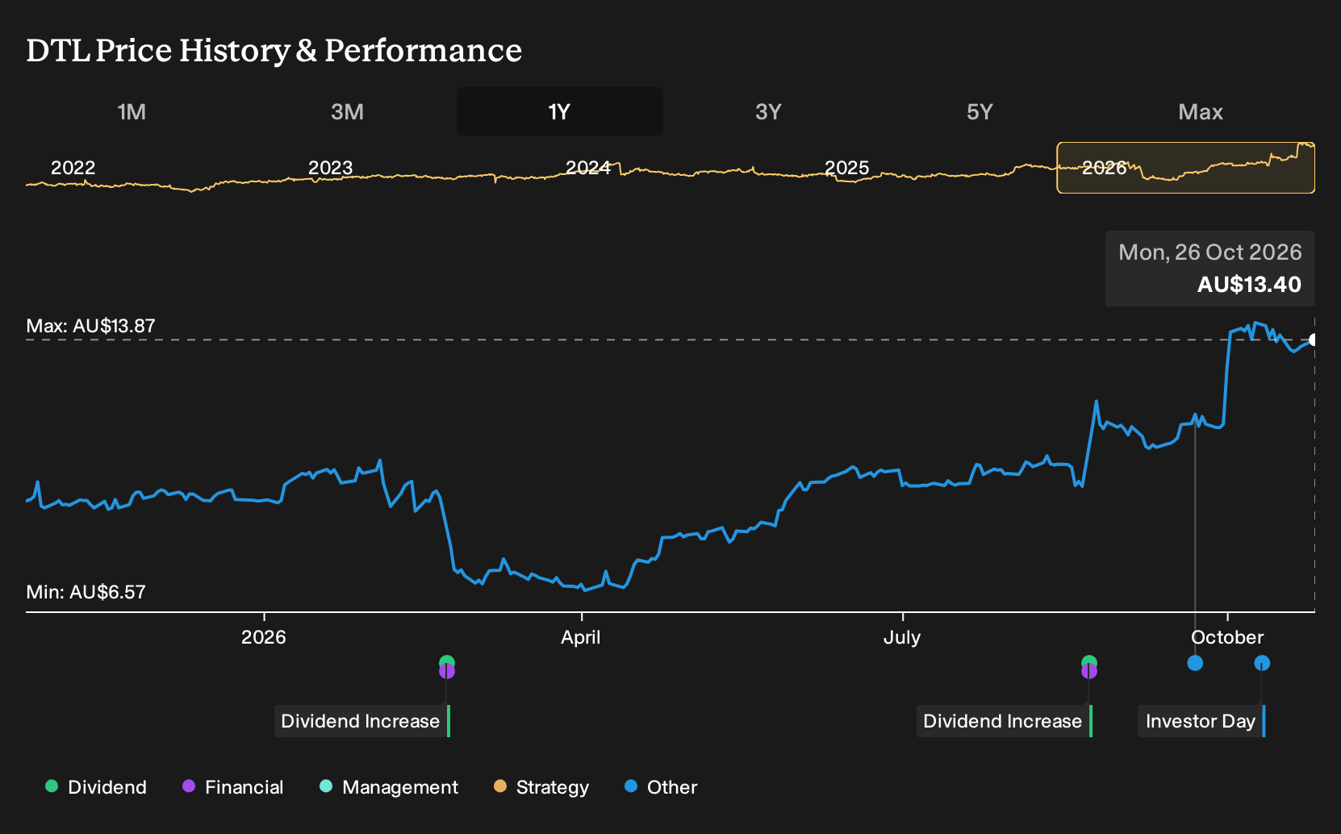Click the blue Investor Day event marker
Screen dimensions: 1341x834
[1262, 663]
